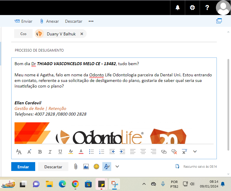Viewport: 231px width, 191px height.
Task: Open settings gear in top bar
Action: coord(192,7)
